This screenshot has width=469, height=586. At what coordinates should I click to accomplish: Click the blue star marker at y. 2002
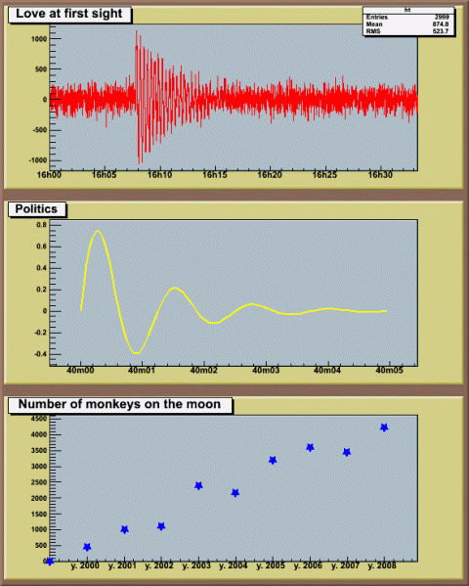[x=161, y=526]
